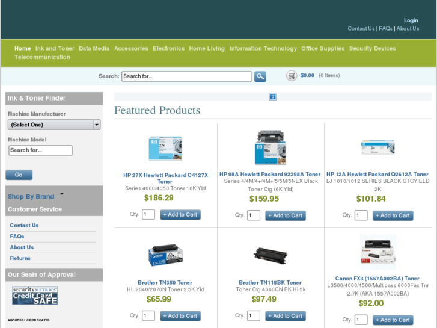Open the Security Devices menu
Screen dimensions: 437x328
tap(372, 48)
